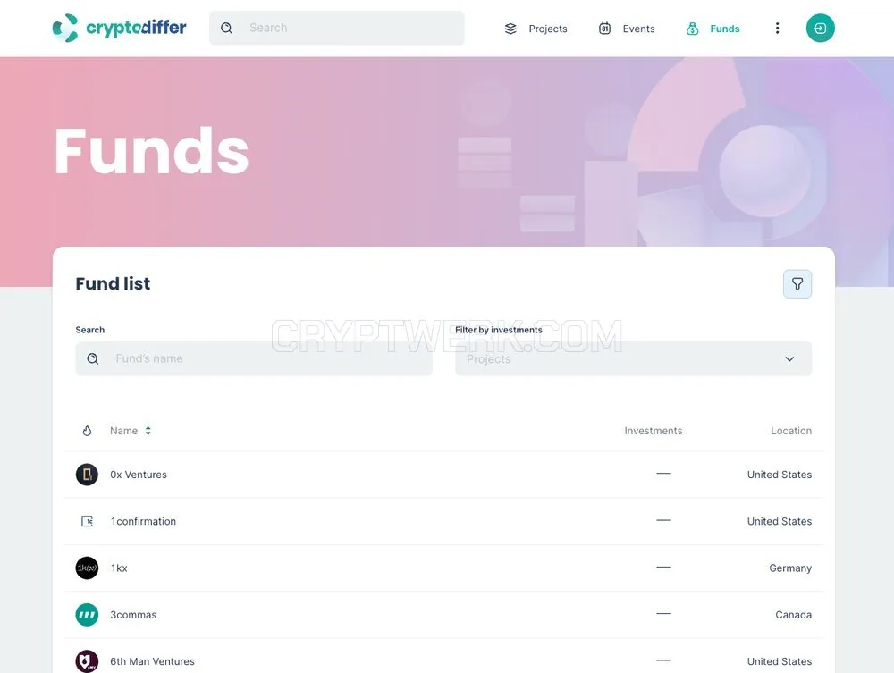Sort by Name column header
This screenshot has width=894, height=673.
click(123, 431)
